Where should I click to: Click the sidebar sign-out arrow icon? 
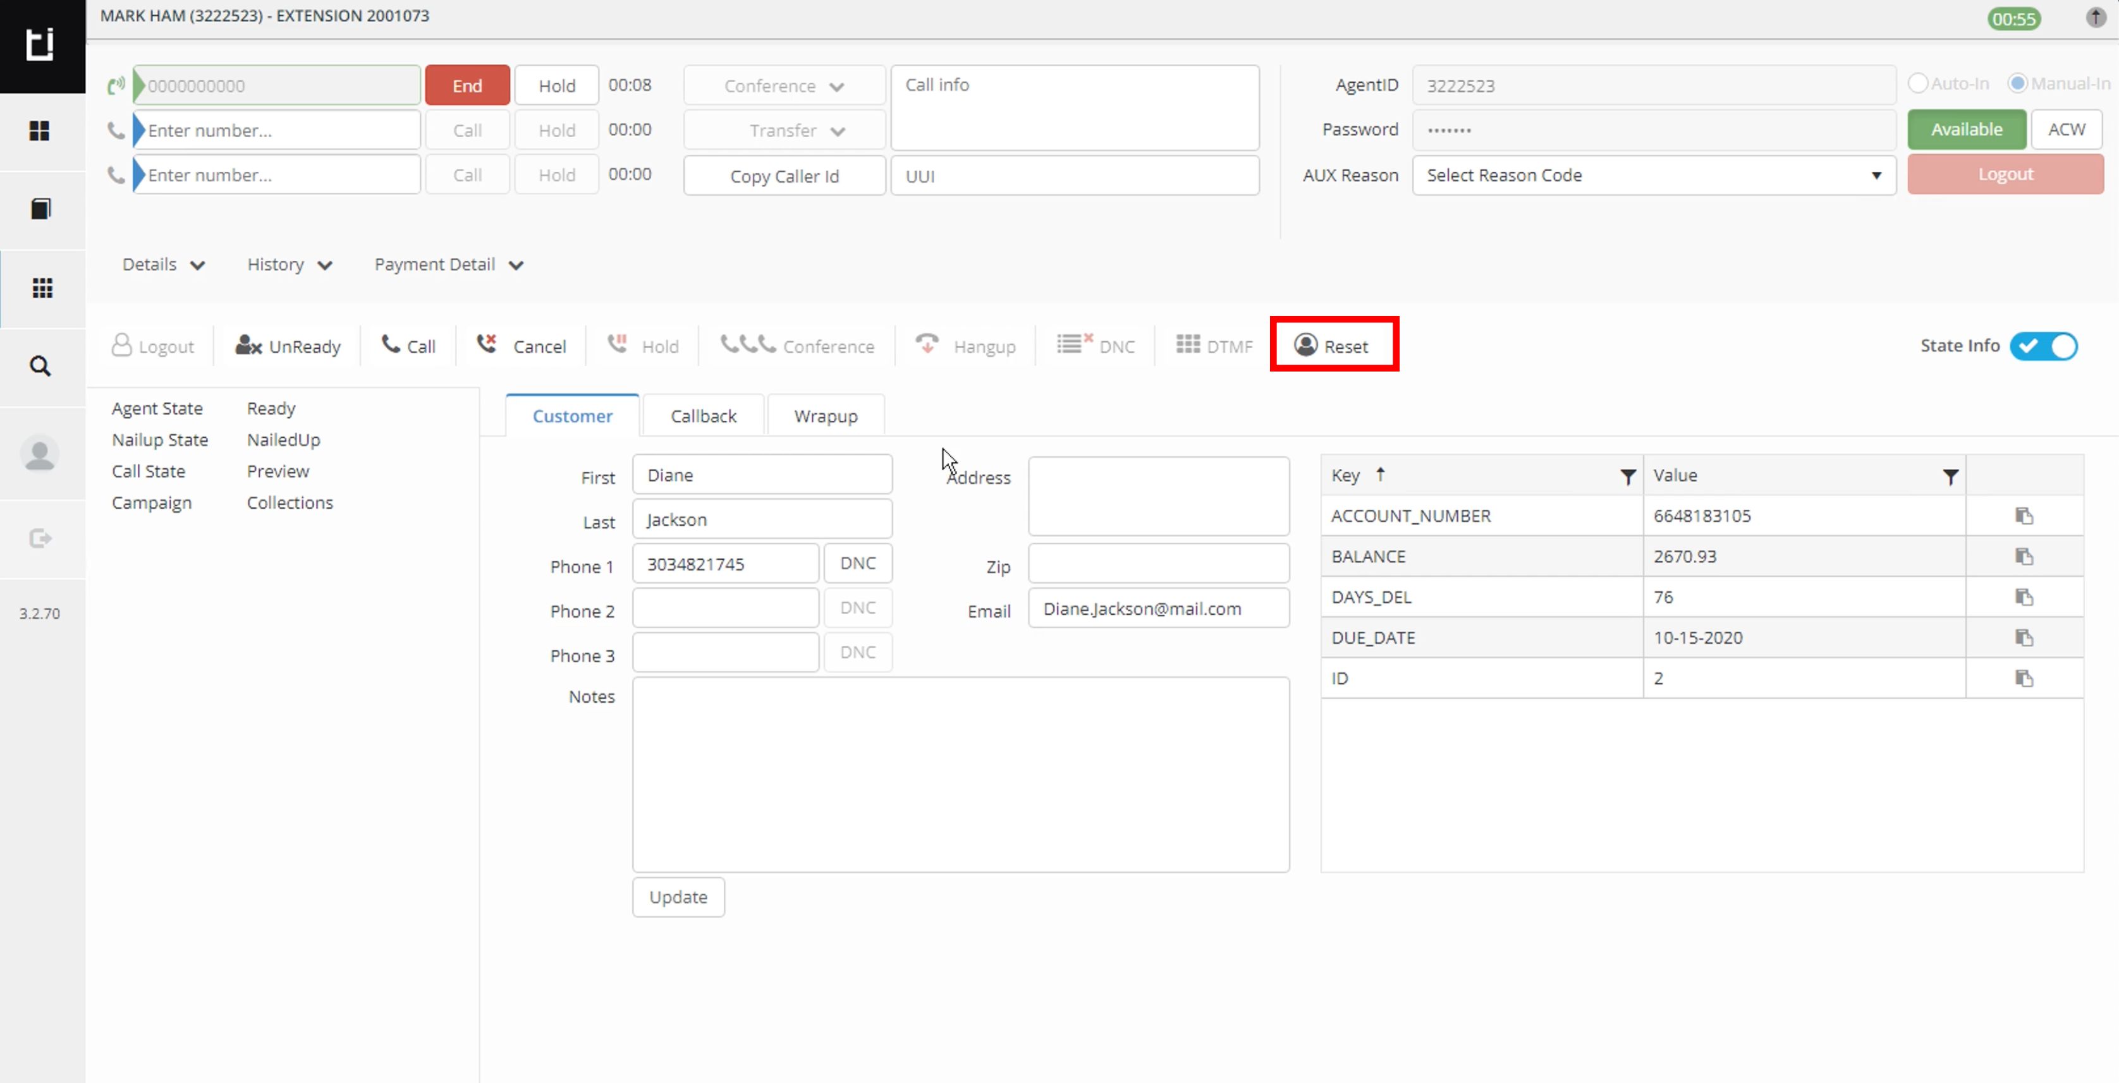(40, 538)
